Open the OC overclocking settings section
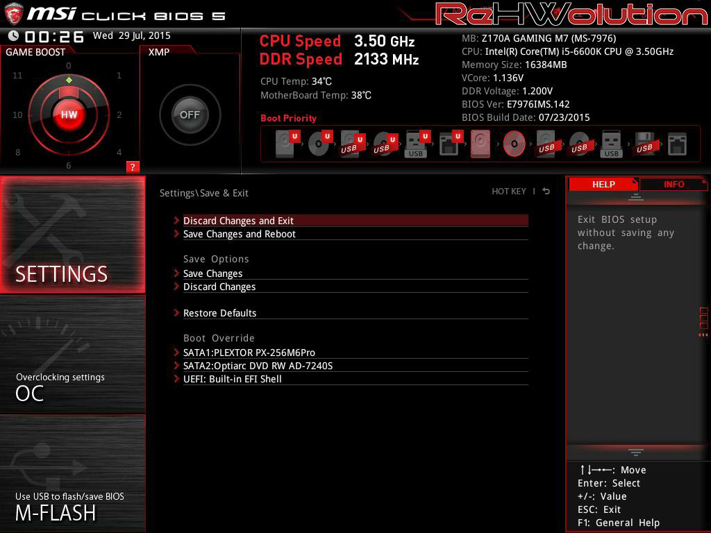The image size is (711, 533). [72, 355]
